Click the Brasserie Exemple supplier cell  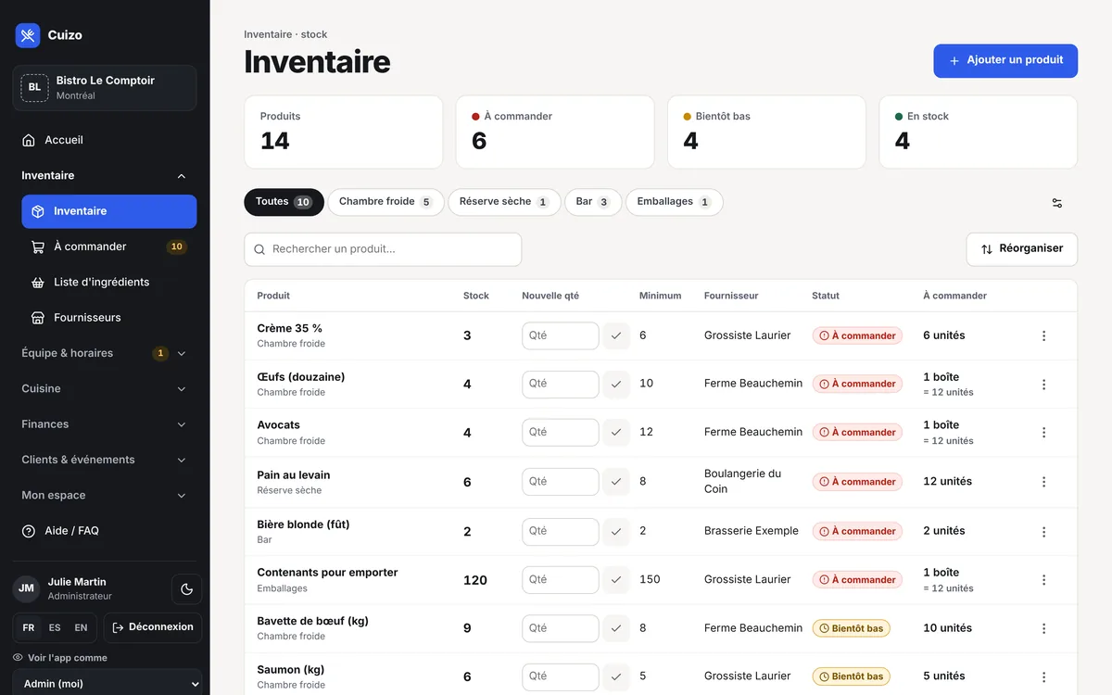pyautogui.click(x=752, y=531)
